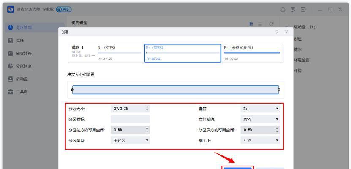Select the F: (未格式化的) partition block
Screen dimensions: 351x169
[252, 53]
